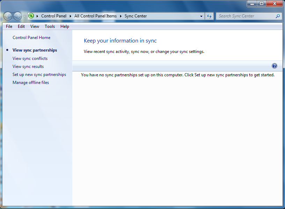Go to Control Panel Home

[x=31, y=38]
